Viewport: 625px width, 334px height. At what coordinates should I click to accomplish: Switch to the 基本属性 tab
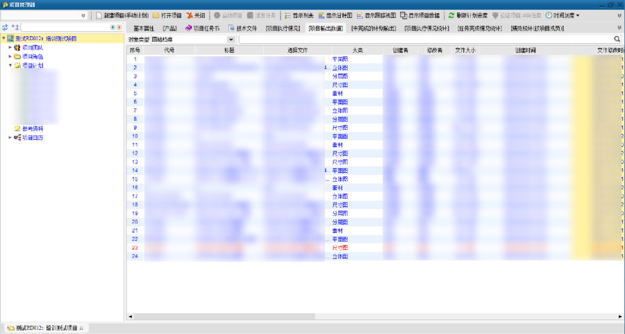point(144,28)
